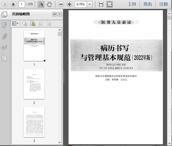Zoom out with the minus button
Viewport: 172px width, 146px height.
click(x=61, y=4)
